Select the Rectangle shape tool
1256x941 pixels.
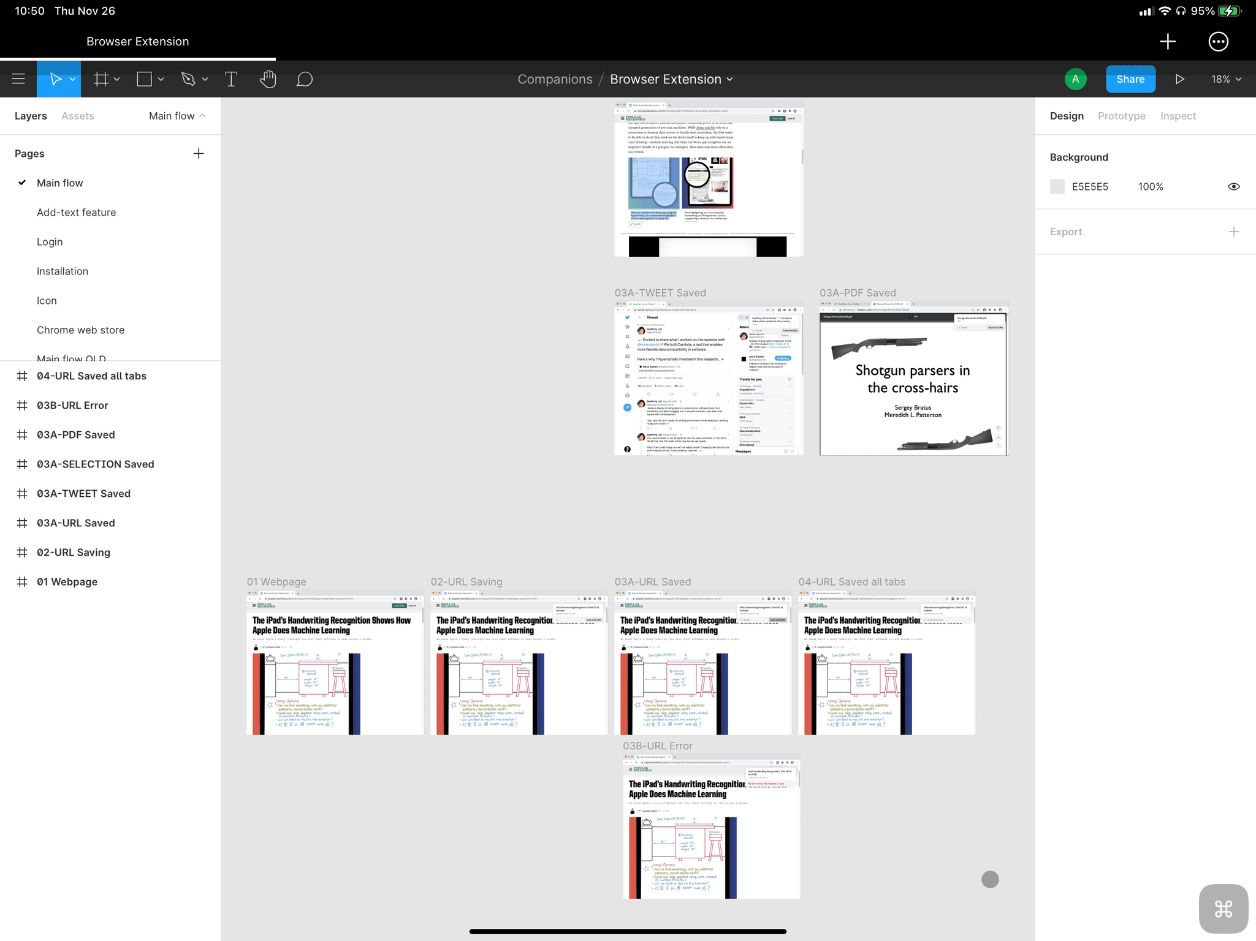(x=145, y=78)
